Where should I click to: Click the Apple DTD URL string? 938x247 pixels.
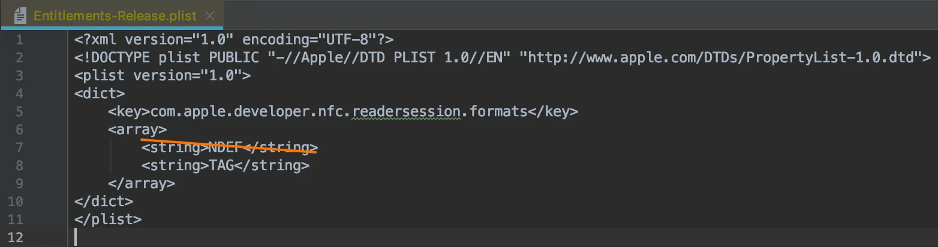click(720, 58)
